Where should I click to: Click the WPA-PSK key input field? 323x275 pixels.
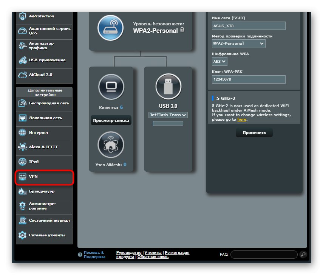tap(249, 79)
